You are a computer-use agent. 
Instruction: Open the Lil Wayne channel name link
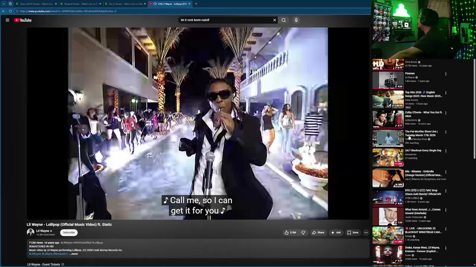coord(43,231)
